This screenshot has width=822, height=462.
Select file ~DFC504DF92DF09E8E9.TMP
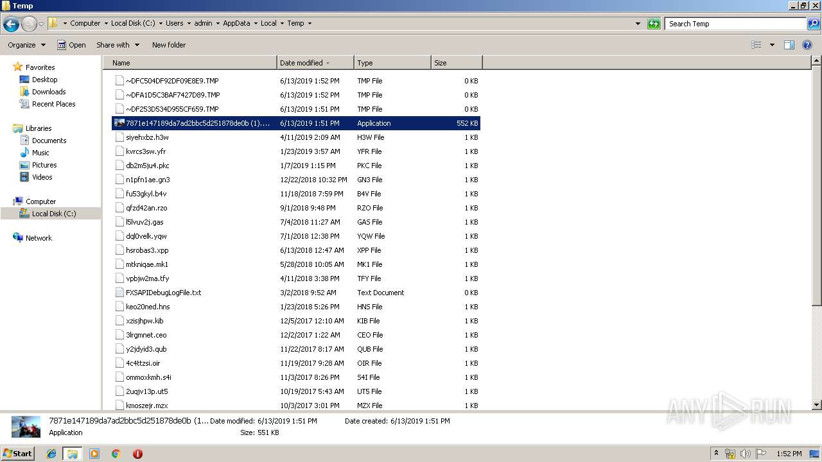[x=296, y=81]
